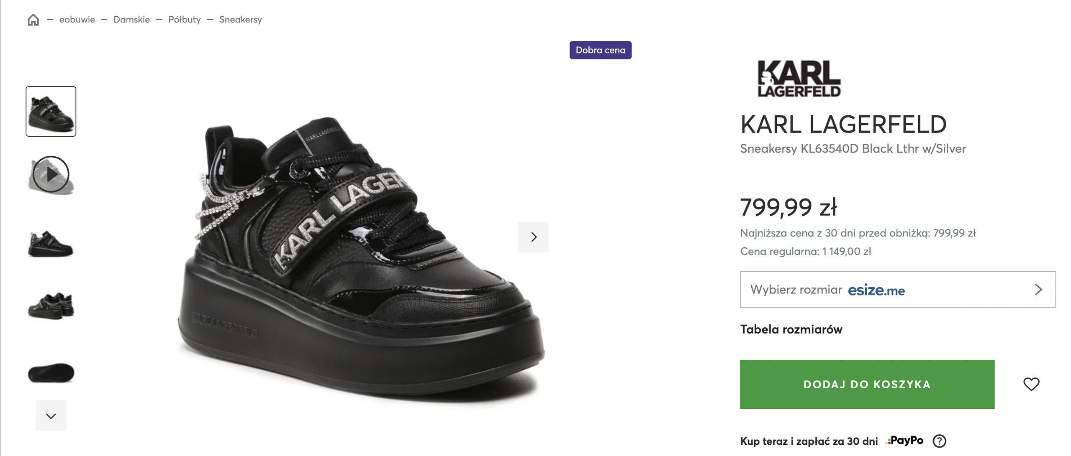Expand the Wybierz rozmiar size selector
The height and width of the screenshot is (456, 1071).
point(795,290)
